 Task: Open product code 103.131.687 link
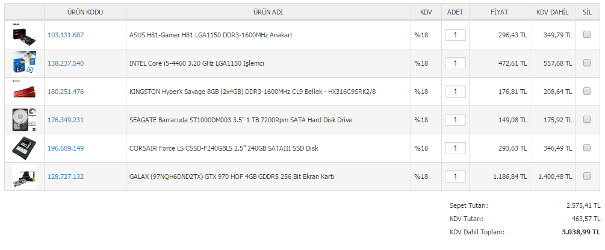click(x=66, y=35)
